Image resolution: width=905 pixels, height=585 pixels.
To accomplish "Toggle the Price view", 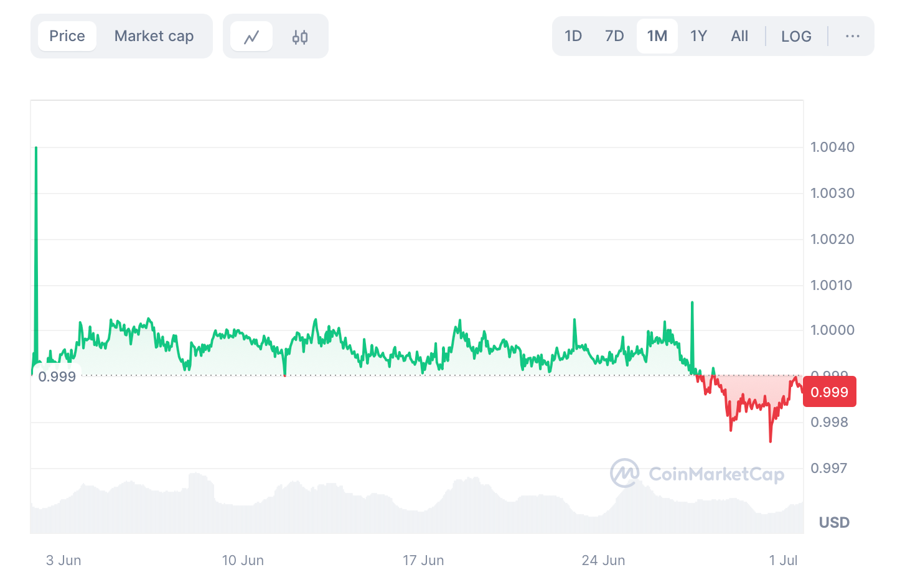I will [67, 35].
